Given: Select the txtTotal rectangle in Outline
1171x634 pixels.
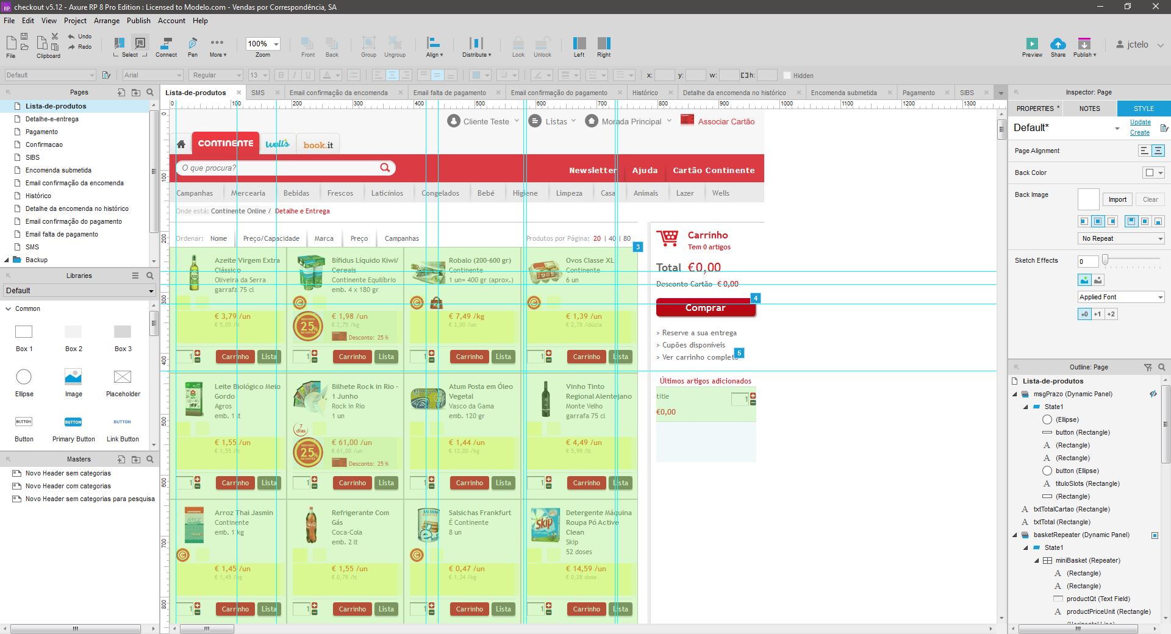Looking at the screenshot, I should [1061, 522].
